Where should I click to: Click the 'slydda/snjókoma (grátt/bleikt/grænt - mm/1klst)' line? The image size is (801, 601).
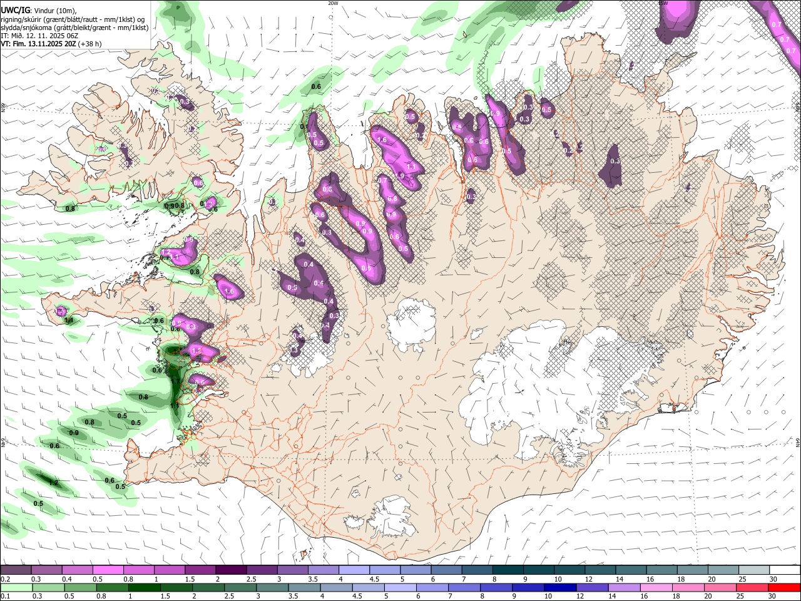click(74, 28)
